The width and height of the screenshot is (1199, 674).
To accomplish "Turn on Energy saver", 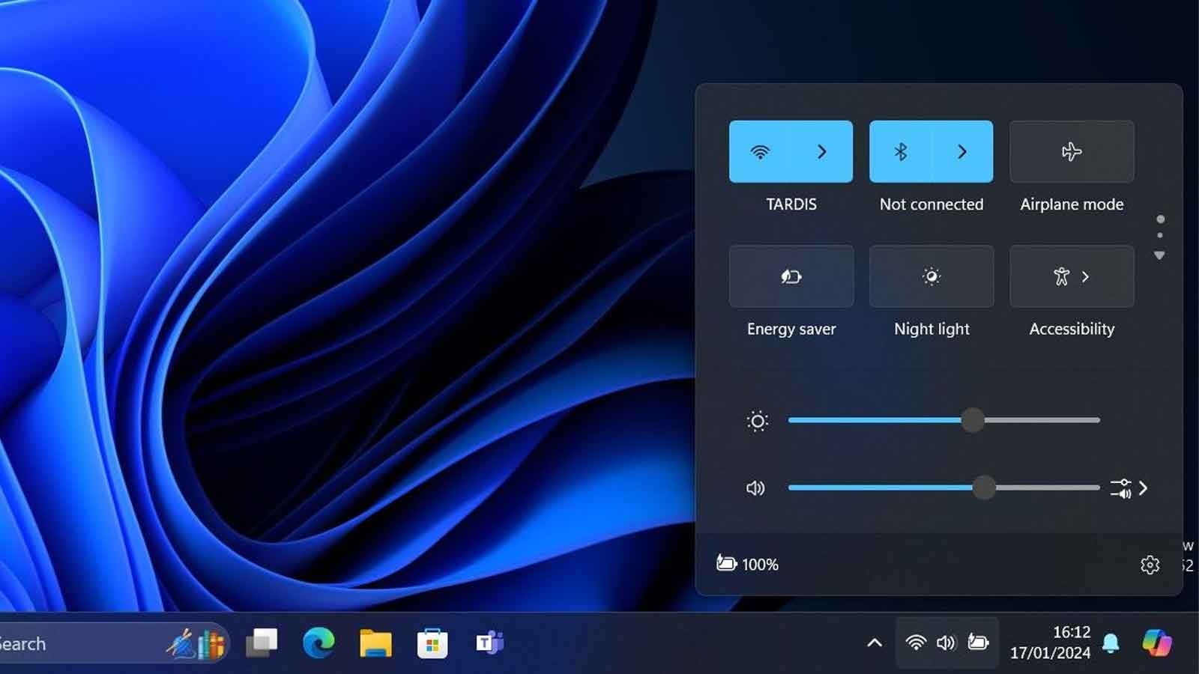I will (791, 276).
